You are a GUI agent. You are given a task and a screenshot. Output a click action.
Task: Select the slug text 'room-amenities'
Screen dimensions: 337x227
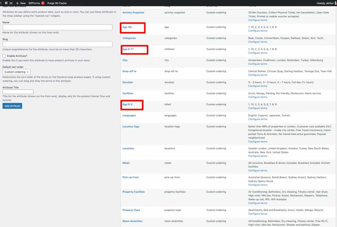(x=174, y=221)
